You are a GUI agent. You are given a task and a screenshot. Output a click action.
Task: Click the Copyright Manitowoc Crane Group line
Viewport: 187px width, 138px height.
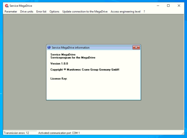pyautogui.click(x=85, y=70)
